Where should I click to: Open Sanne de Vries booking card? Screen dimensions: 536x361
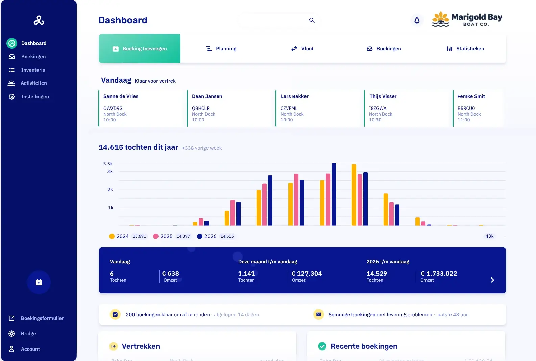(x=141, y=108)
